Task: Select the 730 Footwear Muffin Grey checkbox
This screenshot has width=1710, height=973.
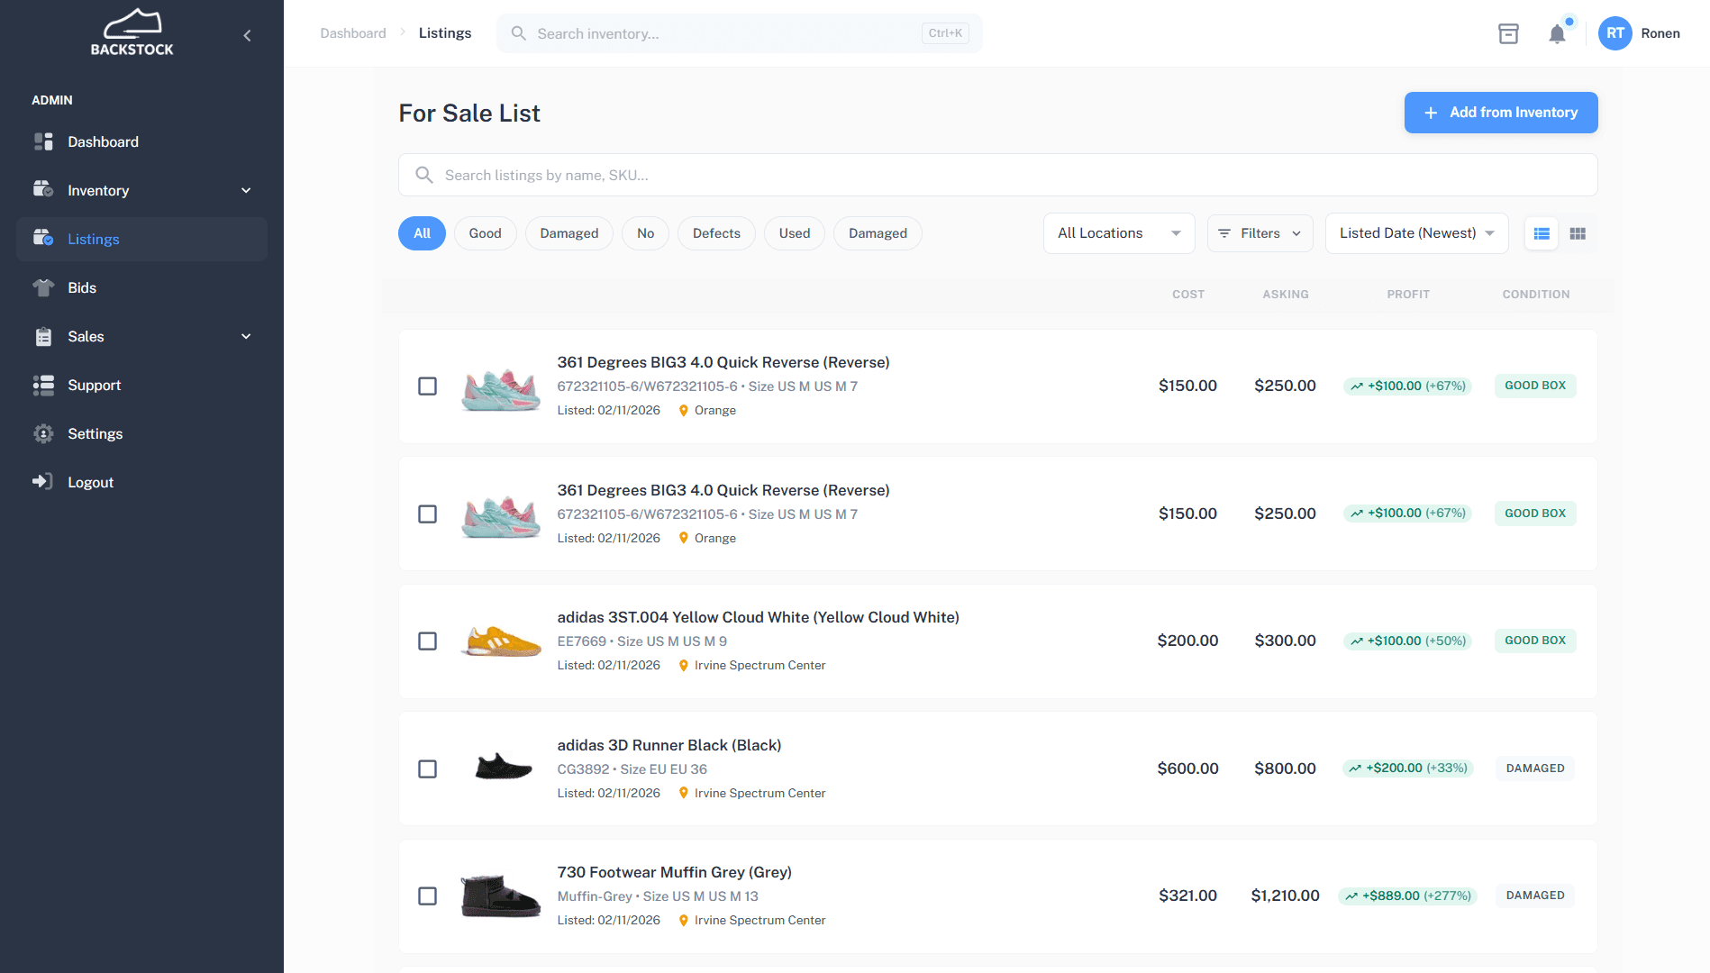Action: 427,896
